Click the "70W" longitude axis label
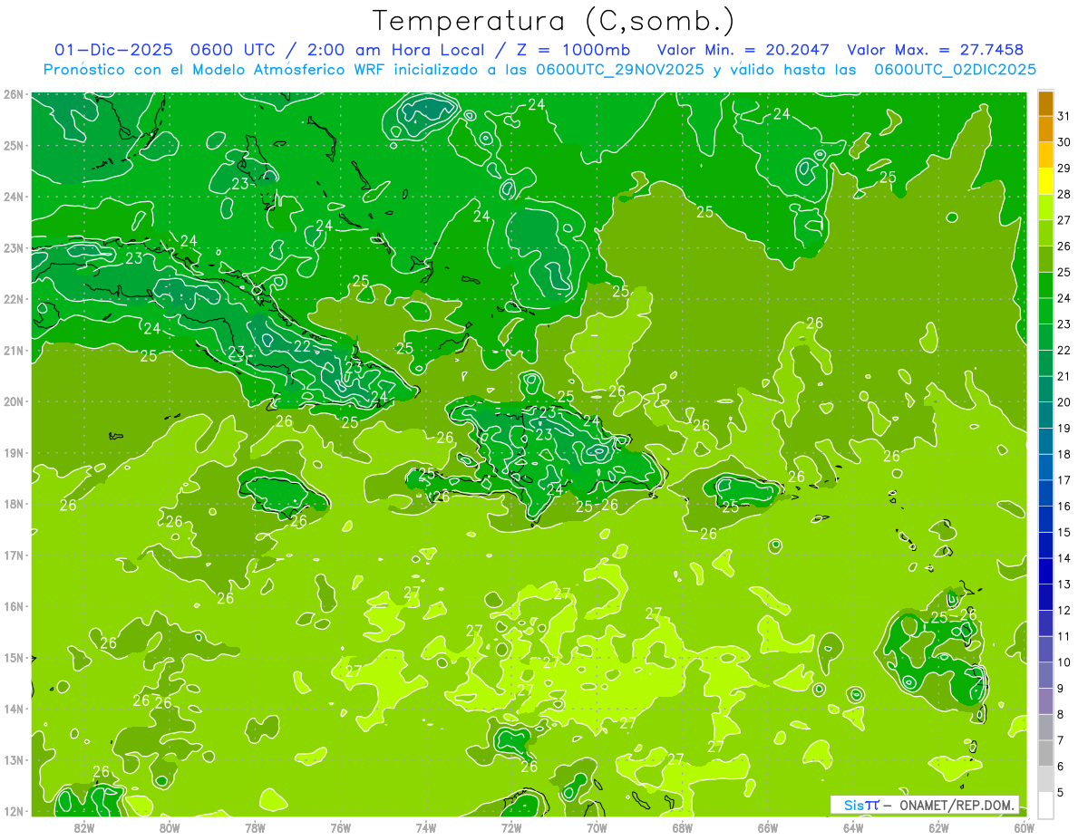 (597, 827)
